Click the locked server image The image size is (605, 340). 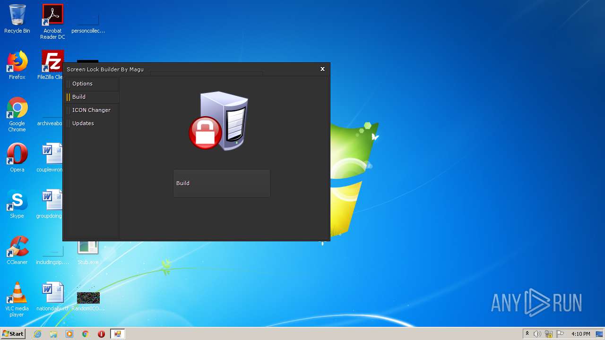pos(218,121)
